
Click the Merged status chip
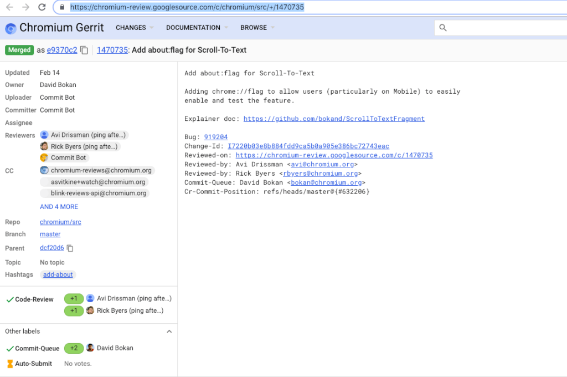[x=19, y=50]
